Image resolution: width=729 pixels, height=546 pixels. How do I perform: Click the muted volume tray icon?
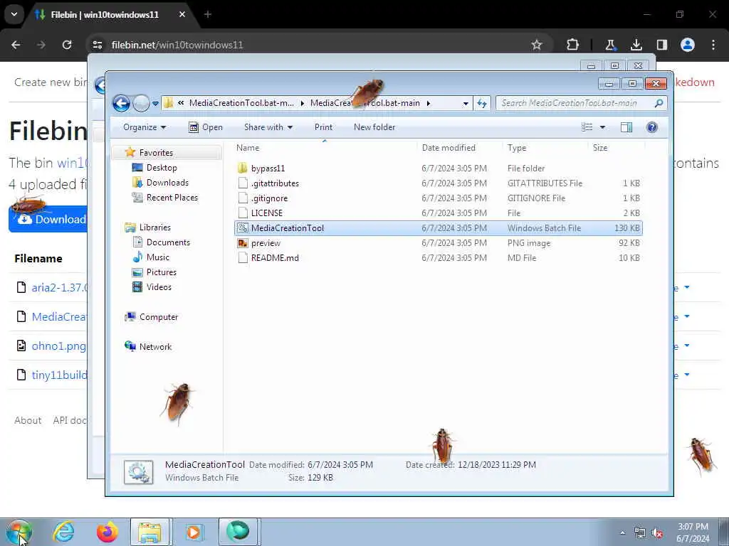657,533
